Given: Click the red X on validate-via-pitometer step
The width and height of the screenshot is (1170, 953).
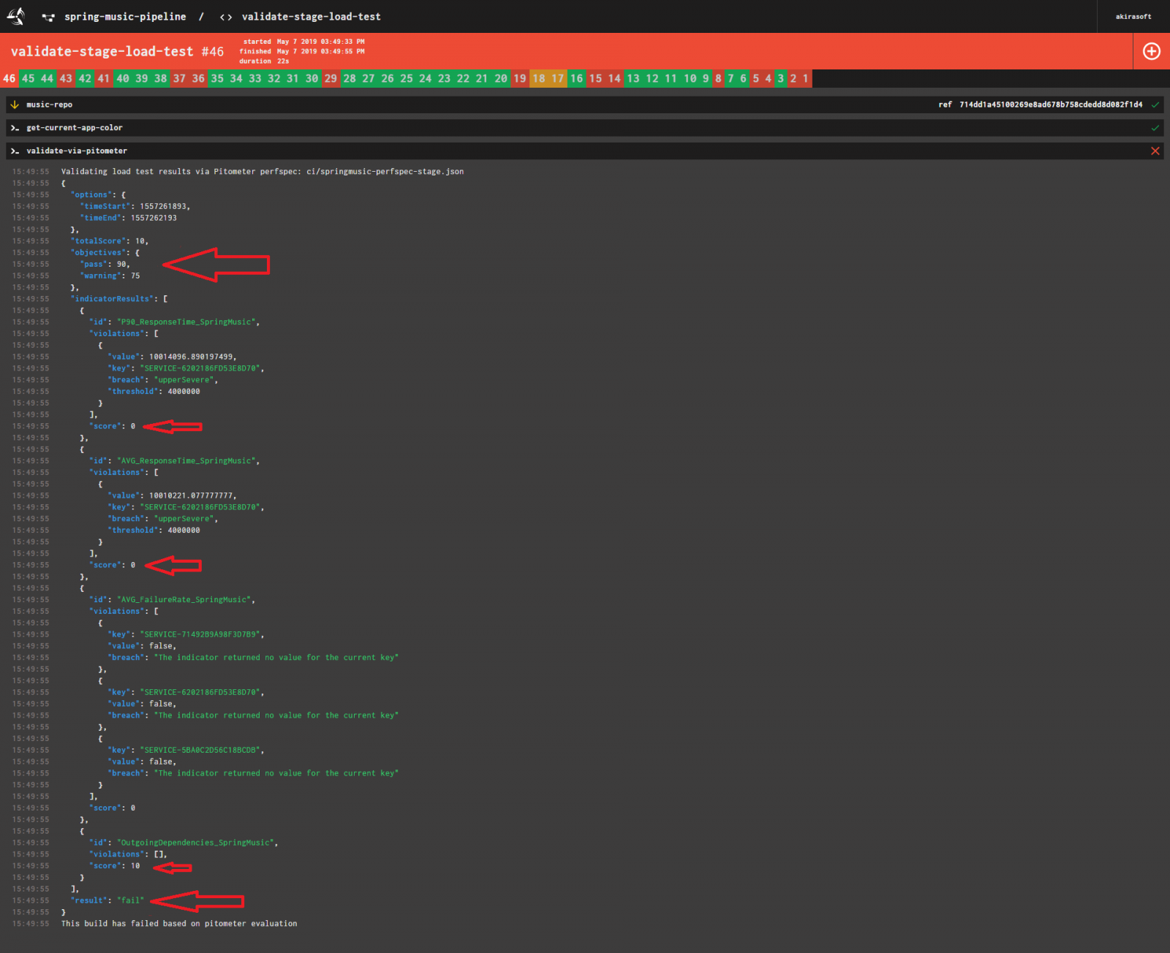Looking at the screenshot, I should coord(1155,151).
